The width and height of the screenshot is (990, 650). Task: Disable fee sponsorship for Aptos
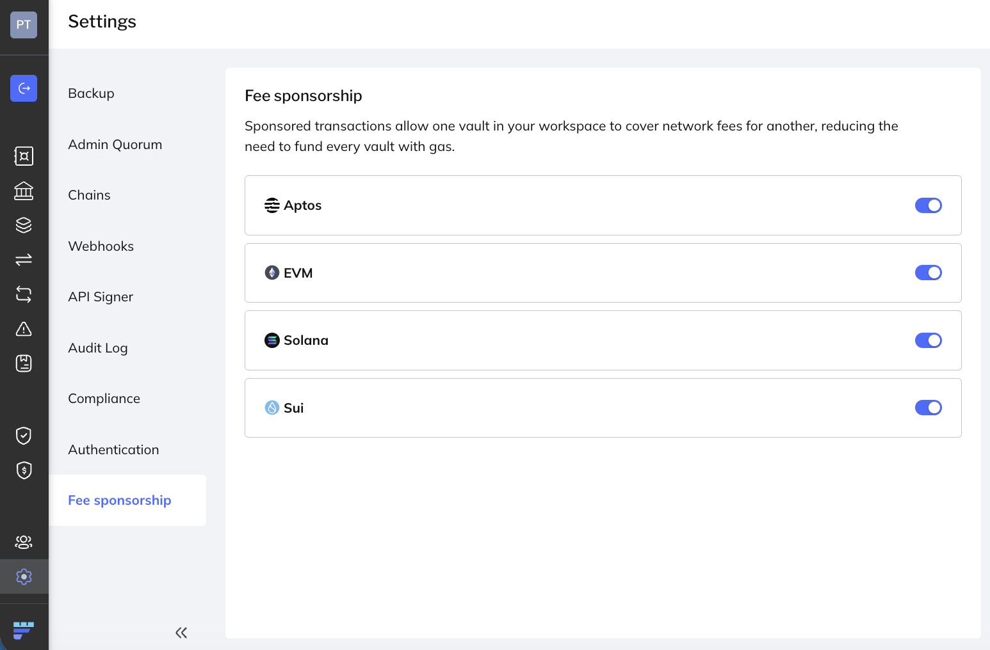click(x=928, y=205)
